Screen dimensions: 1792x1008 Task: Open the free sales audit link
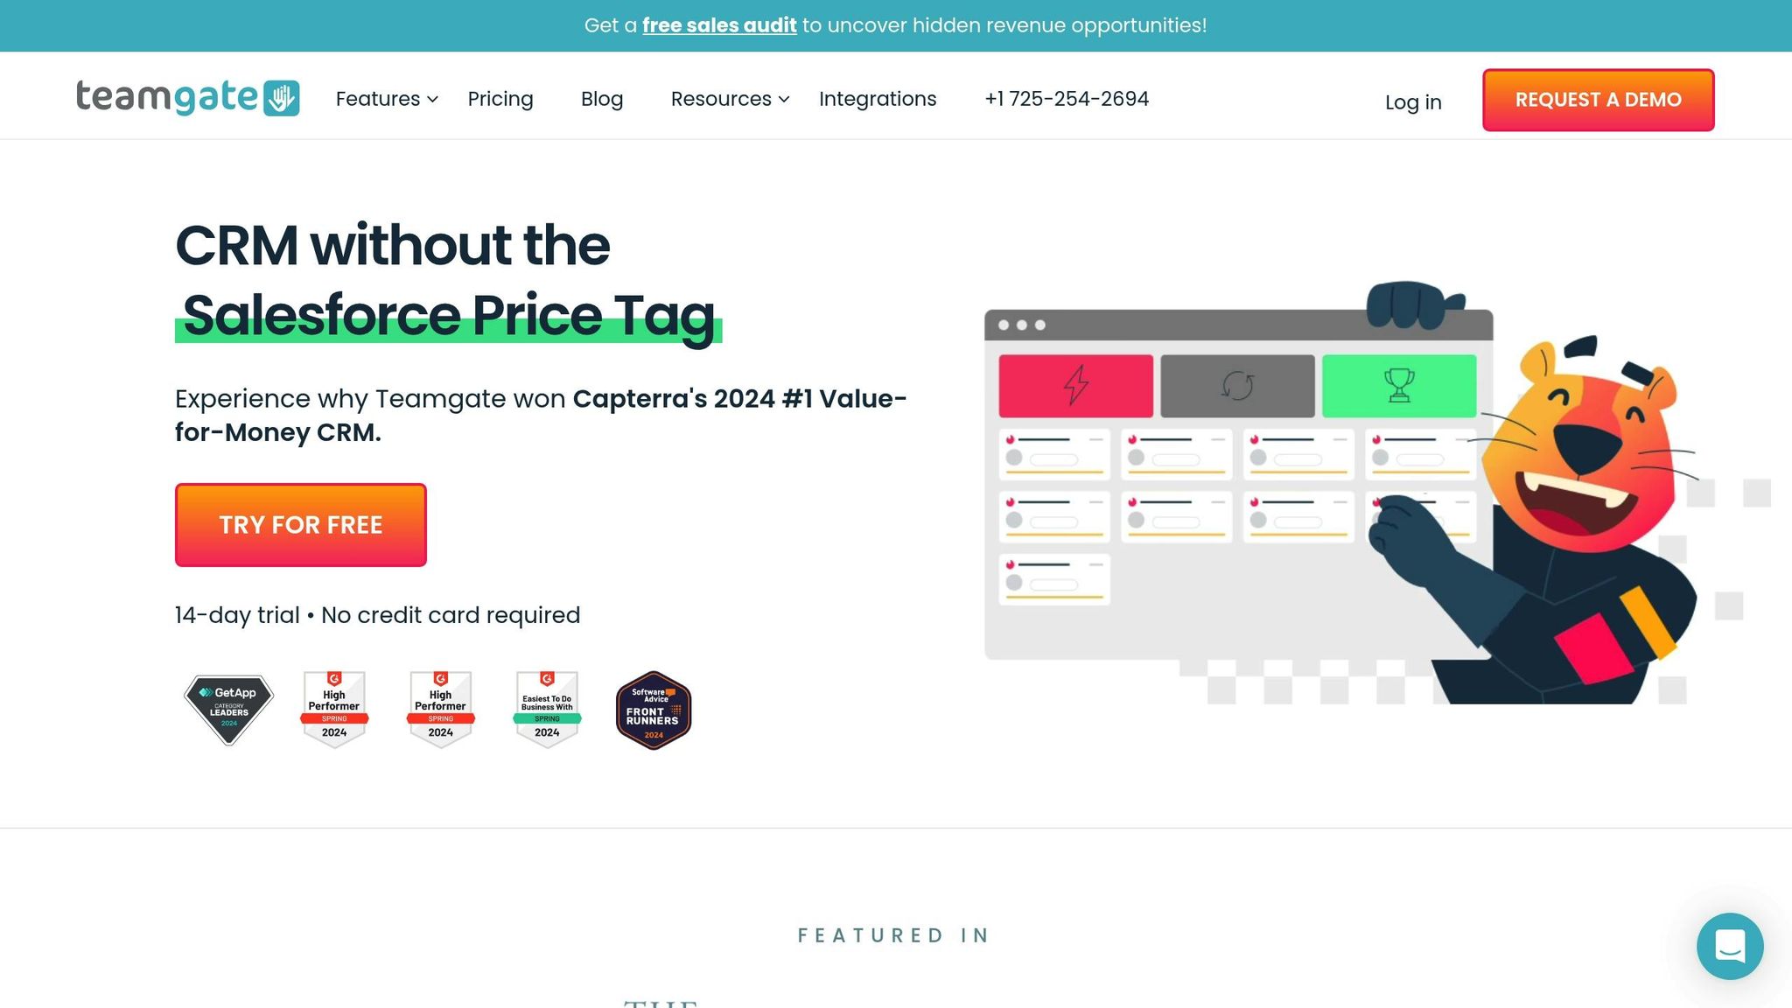(719, 25)
